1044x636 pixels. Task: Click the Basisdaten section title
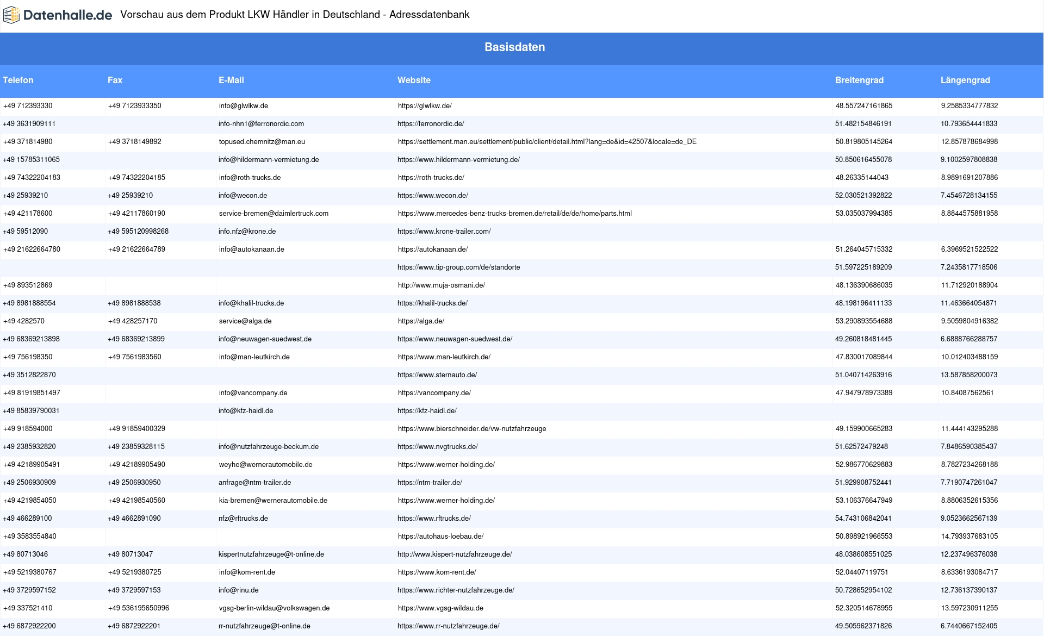pos(514,47)
